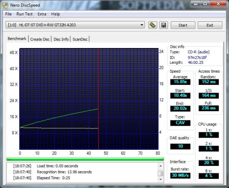Switch to the Disc Info tab
The width and height of the screenshot is (229, 188).
pos(61,39)
